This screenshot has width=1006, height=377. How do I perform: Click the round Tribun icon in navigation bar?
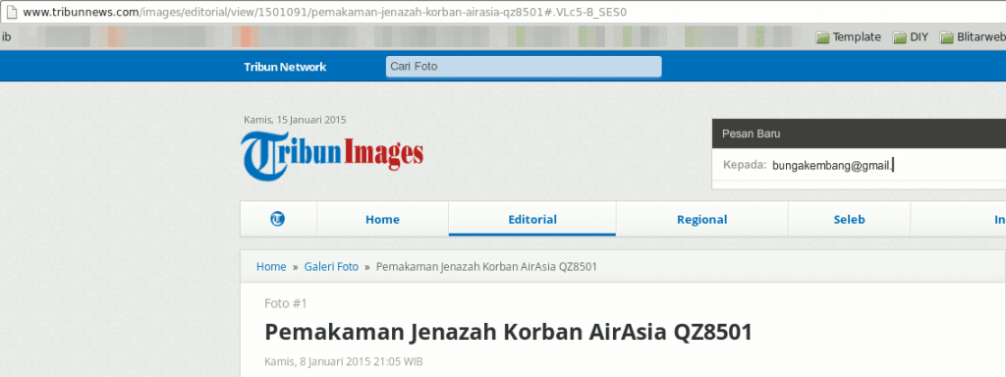[x=278, y=219]
